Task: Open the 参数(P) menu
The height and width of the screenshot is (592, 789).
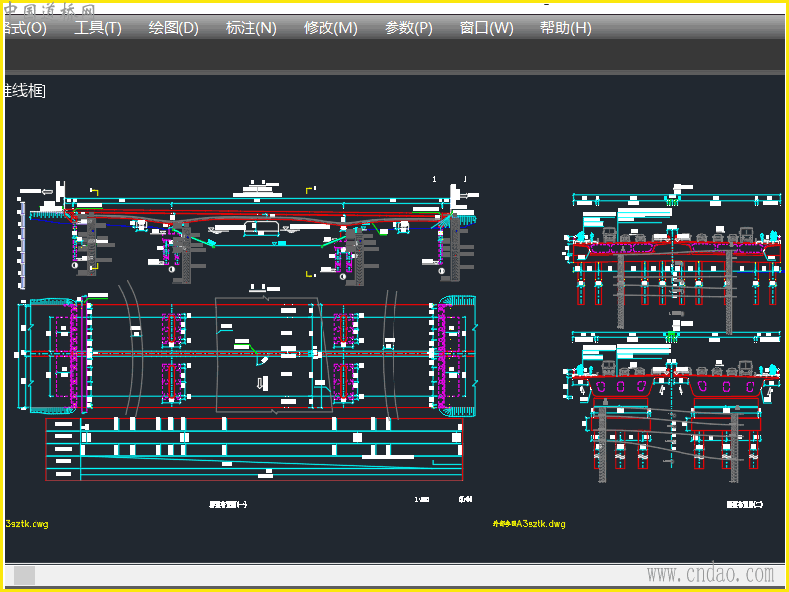Action: click(x=408, y=28)
